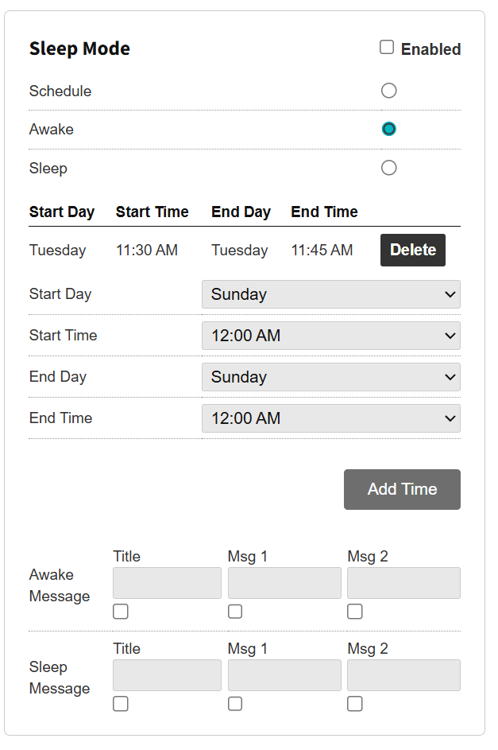The width and height of the screenshot is (498, 750).
Task: Open the Start Day dropdown
Action: [x=330, y=294]
